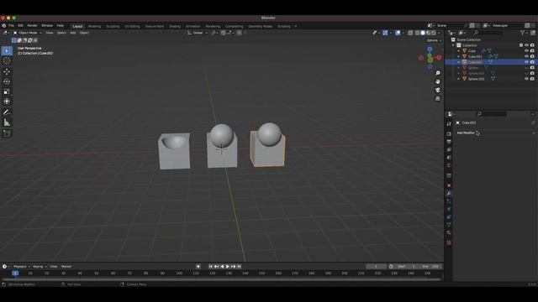The image size is (538, 302).
Task: Click the red X axis gizmo circle
Action: pyautogui.click(x=439, y=58)
